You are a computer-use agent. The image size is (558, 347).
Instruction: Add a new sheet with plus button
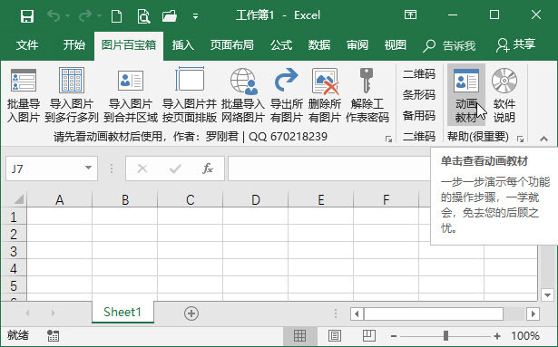tap(191, 313)
